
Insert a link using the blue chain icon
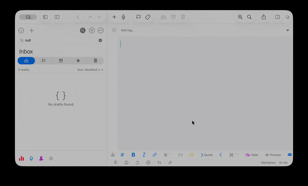pos(155,155)
